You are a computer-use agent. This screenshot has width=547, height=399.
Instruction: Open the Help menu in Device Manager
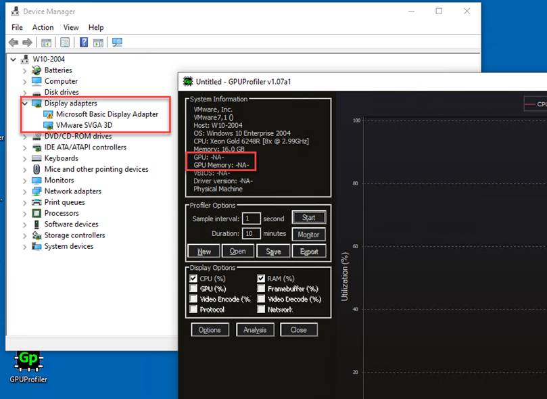click(96, 27)
